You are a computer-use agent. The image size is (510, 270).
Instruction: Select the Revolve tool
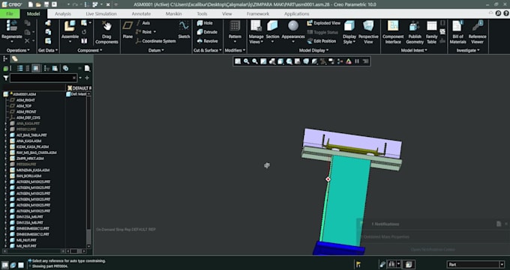[207, 41]
